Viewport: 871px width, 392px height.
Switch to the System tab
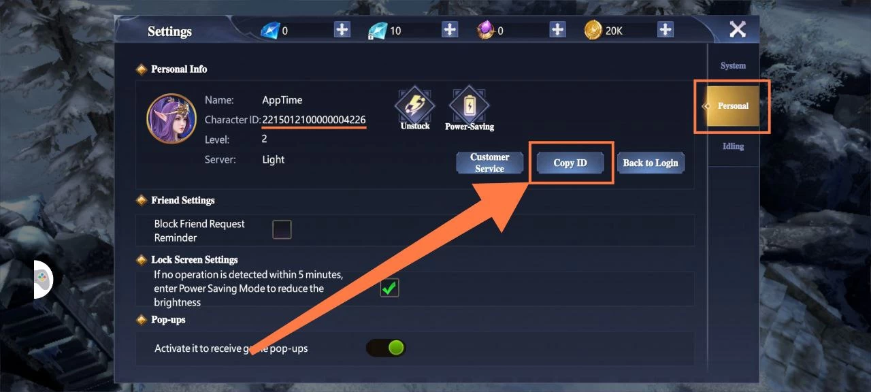pos(733,66)
